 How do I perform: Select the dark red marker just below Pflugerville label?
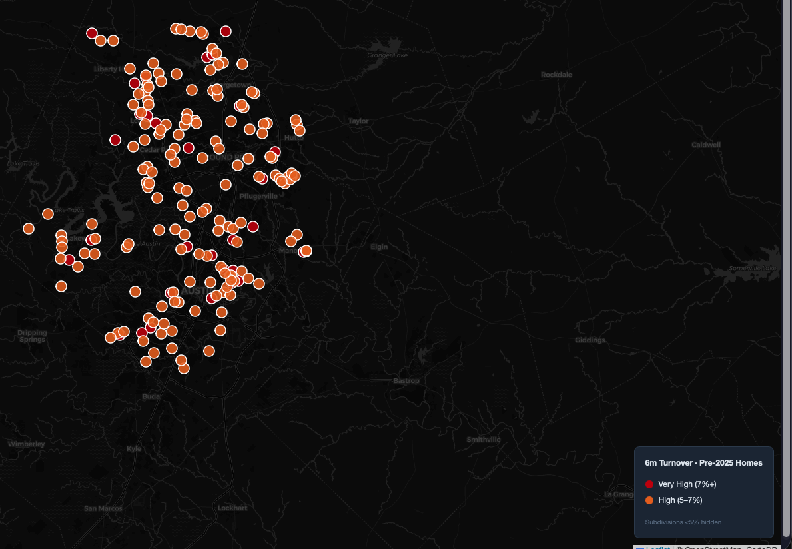(253, 227)
